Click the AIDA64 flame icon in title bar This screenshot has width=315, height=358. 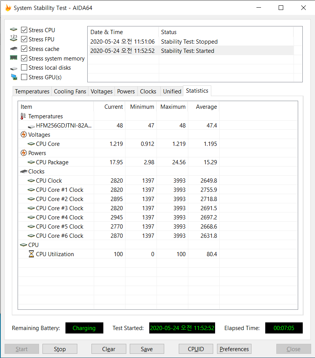8,8
